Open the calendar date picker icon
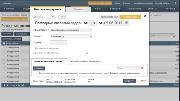Viewport: 180px width, 101px height. coord(127,23)
